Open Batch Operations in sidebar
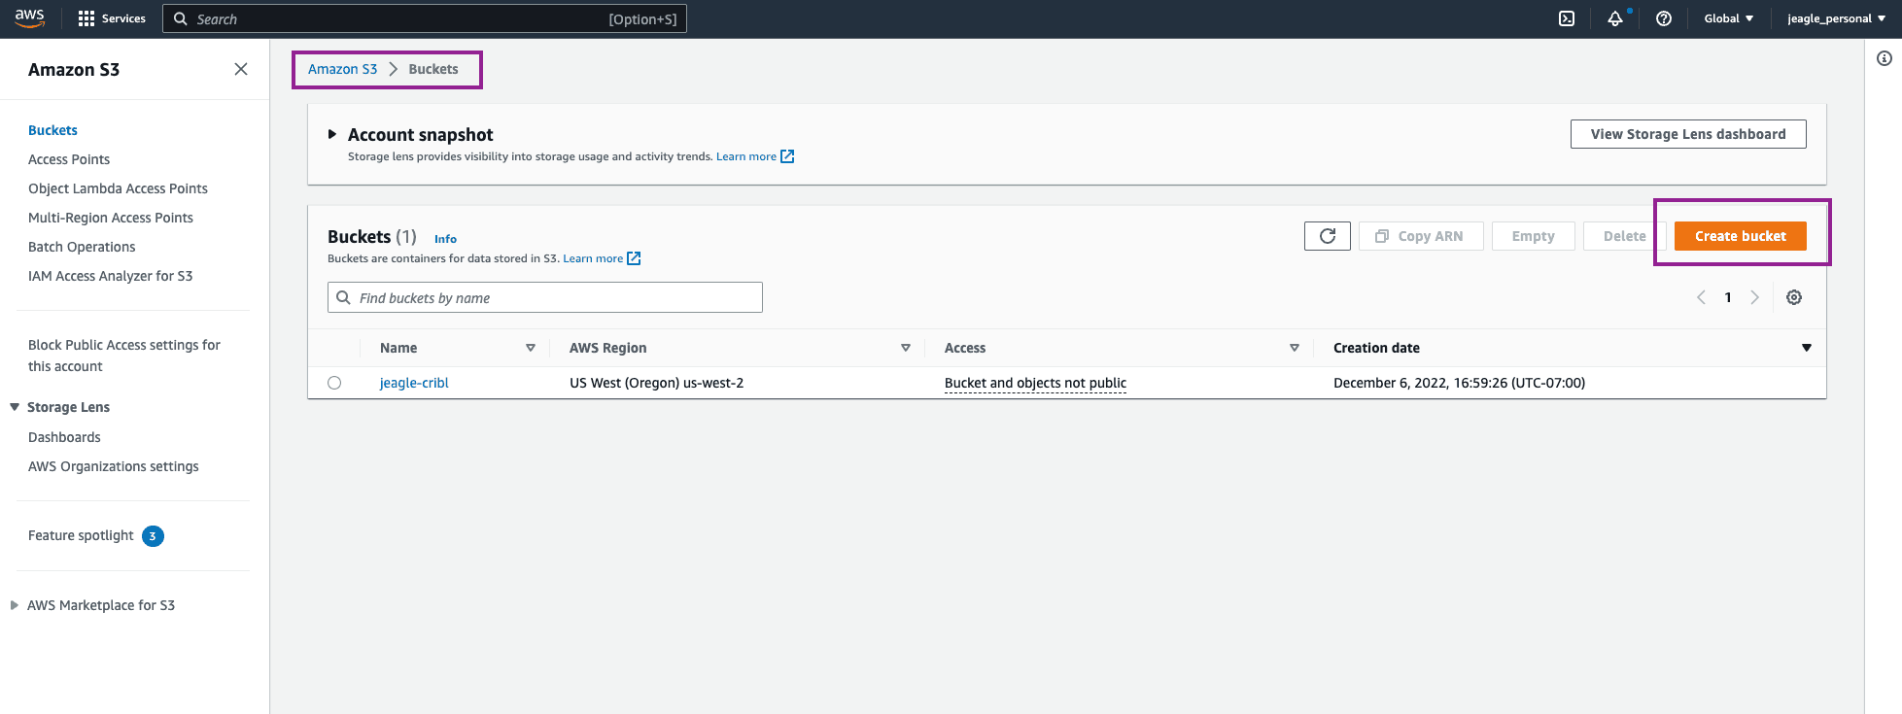This screenshot has width=1902, height=714. point(82,247)
